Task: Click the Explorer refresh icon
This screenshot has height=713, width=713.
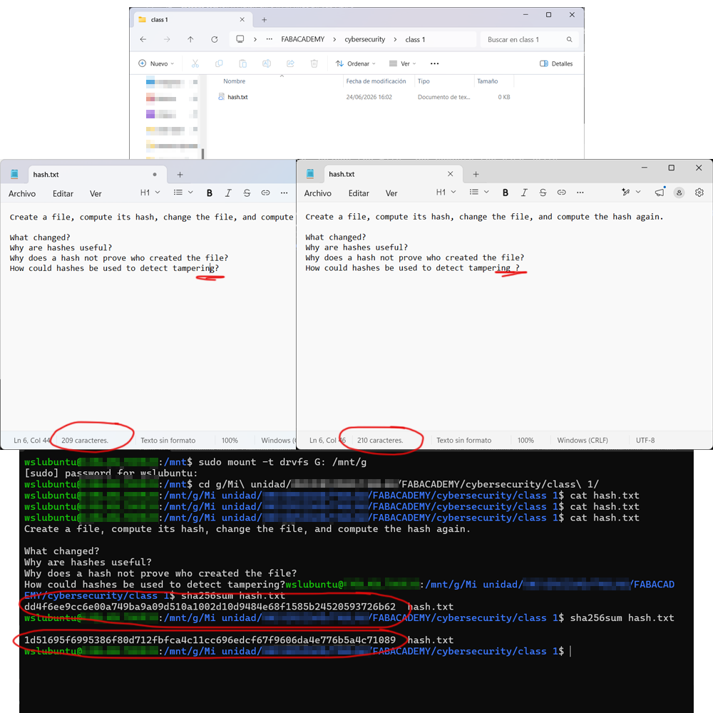Action: click(x=214, y=39)
